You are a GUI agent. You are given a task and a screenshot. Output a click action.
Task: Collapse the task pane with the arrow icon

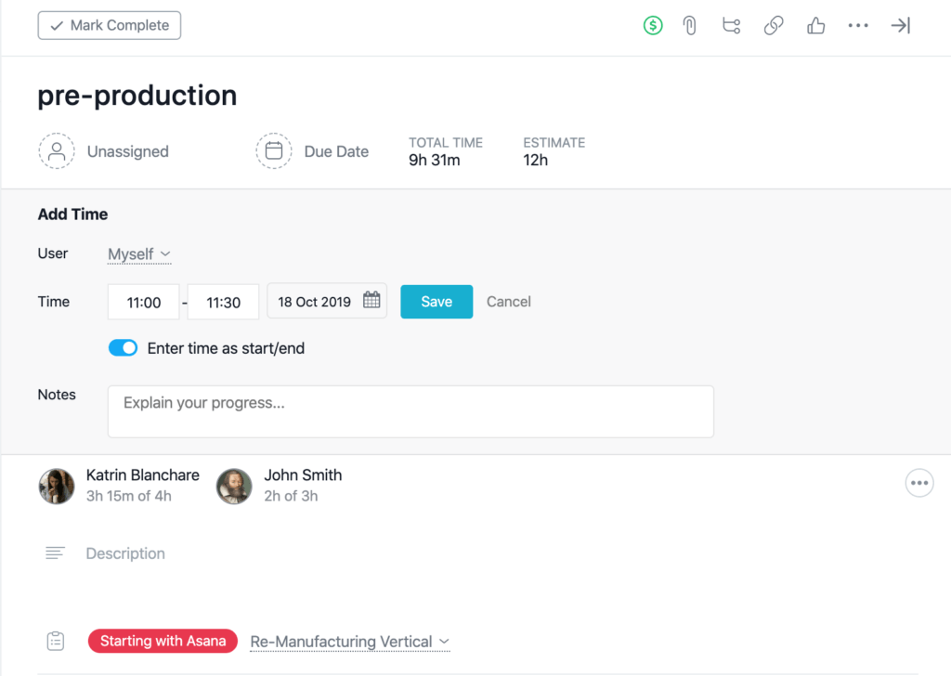tap(900, 25)
